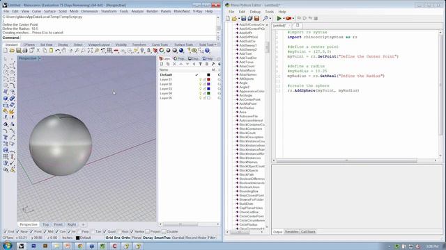Toggle the Near osnap checkbox
Viewport: 446px width, 250px height.
point(17,231)
